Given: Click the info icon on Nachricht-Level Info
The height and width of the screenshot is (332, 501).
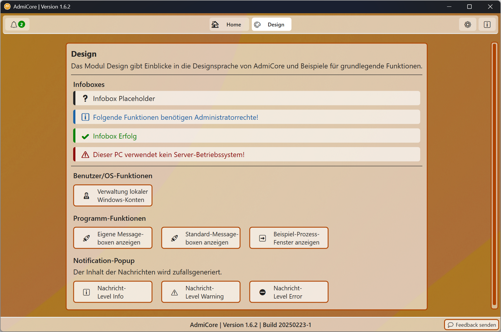Looking at the screenshot, I should [x=86, y=292].
